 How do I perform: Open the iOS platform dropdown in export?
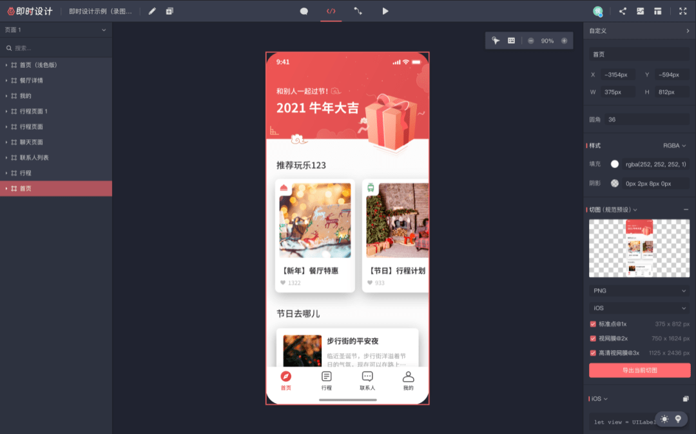(639, 308)
